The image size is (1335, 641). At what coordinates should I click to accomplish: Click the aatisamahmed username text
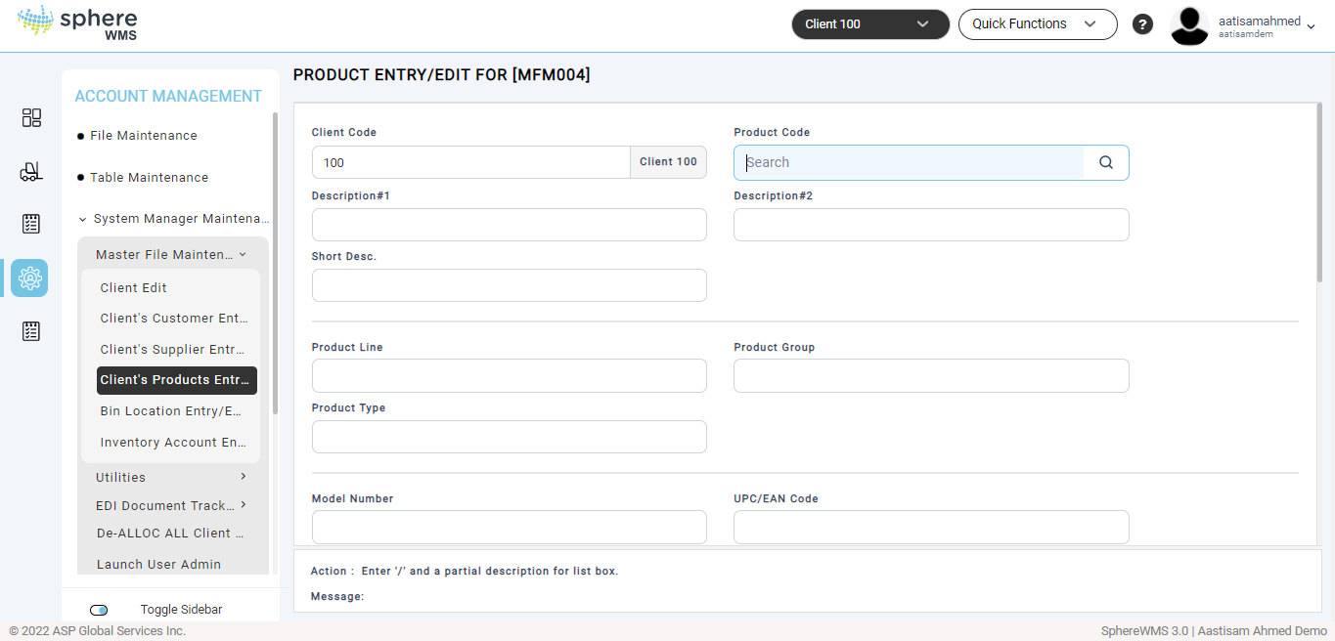click(1260, 21)
